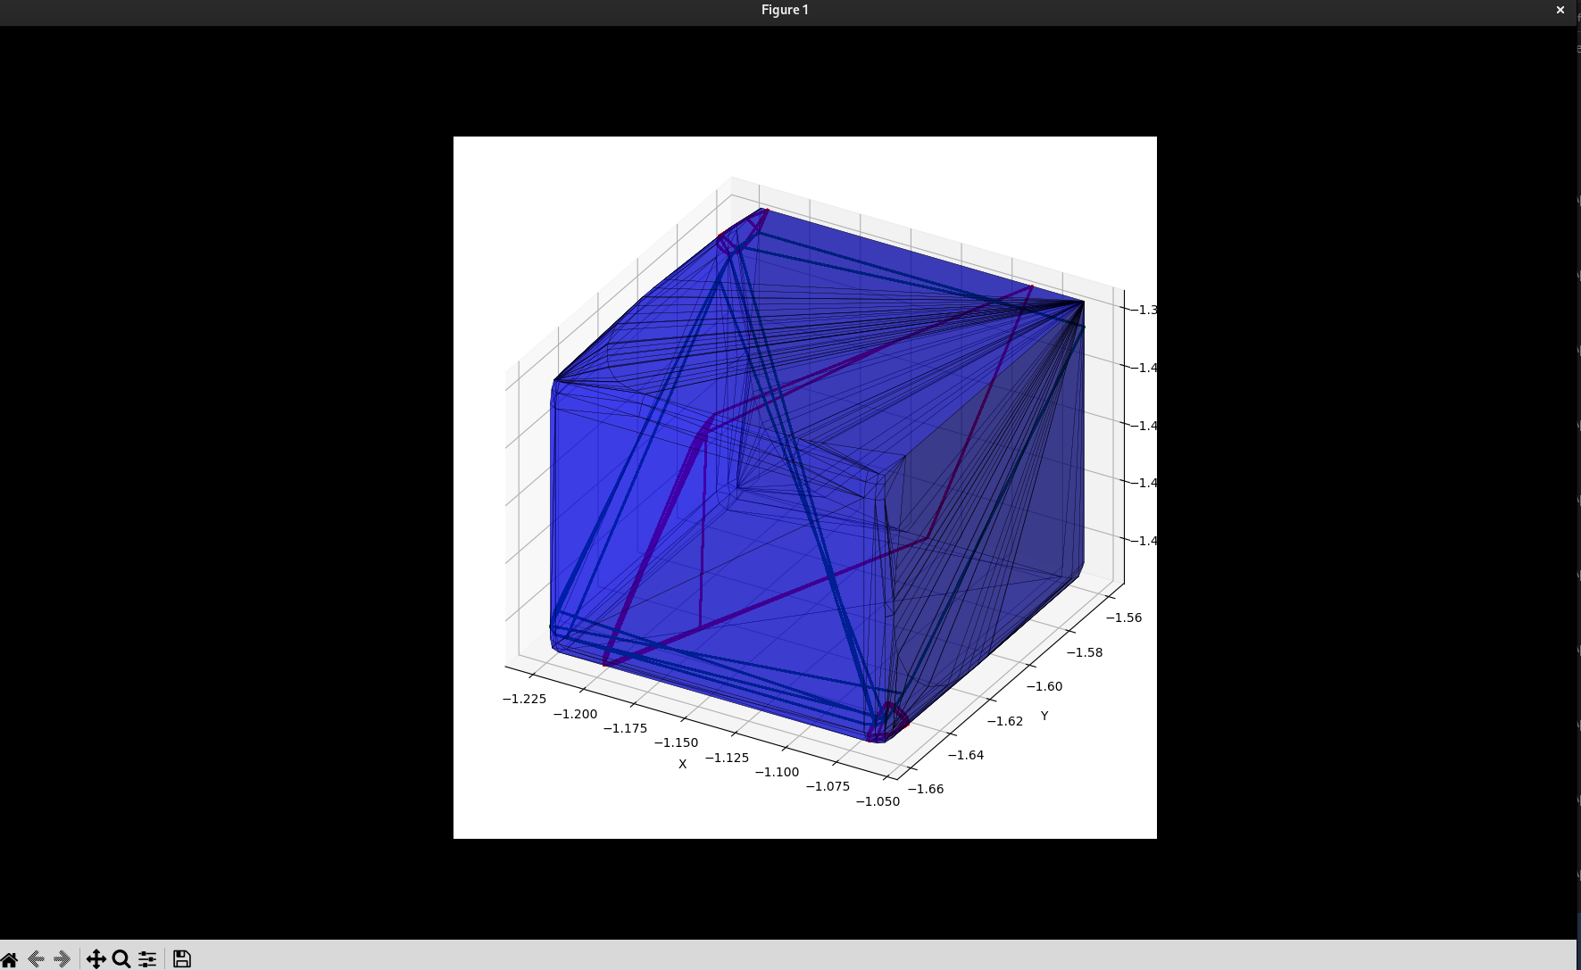1581x970 pixels.
Task: Go forward to the next view
Action: (x=62, y=959)
